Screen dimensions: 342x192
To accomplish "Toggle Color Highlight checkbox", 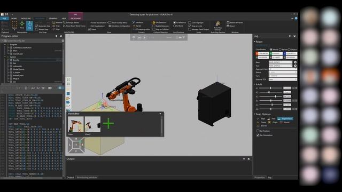I will [190, 22].
